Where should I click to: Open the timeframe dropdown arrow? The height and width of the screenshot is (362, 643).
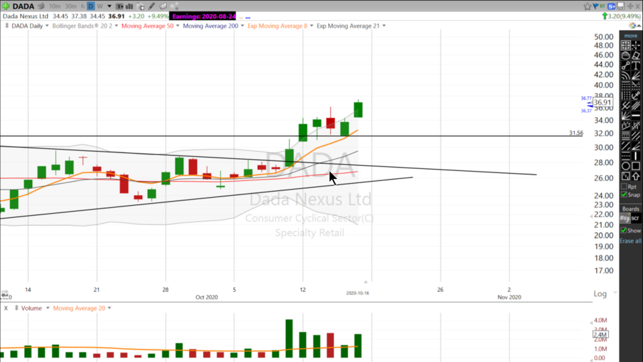point(109,6)
